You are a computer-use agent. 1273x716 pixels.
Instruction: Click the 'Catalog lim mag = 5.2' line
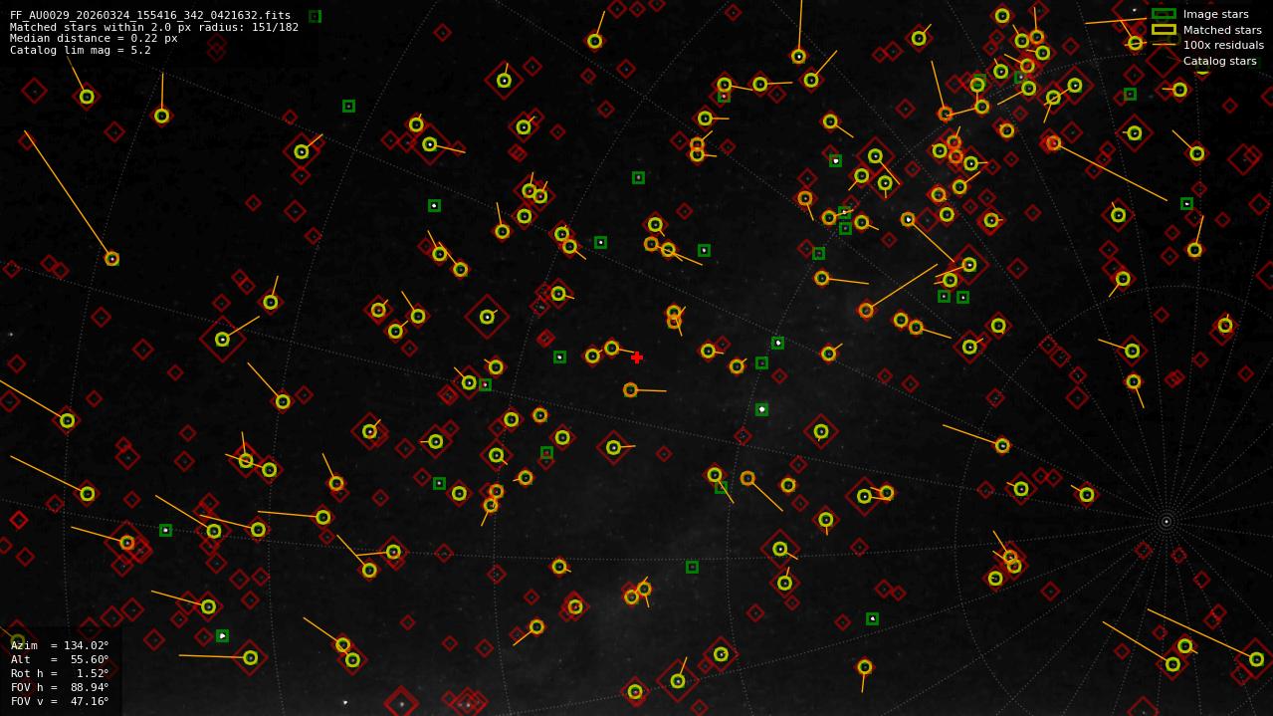tap(81, 50)
